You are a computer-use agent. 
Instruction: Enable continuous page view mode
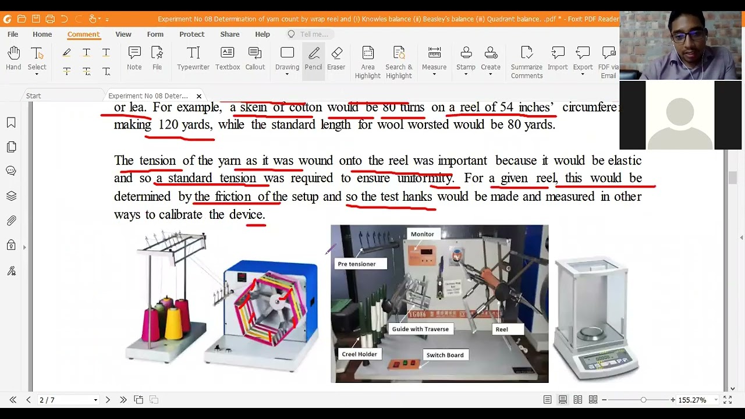pyautogui.click(x=563, y=400)
